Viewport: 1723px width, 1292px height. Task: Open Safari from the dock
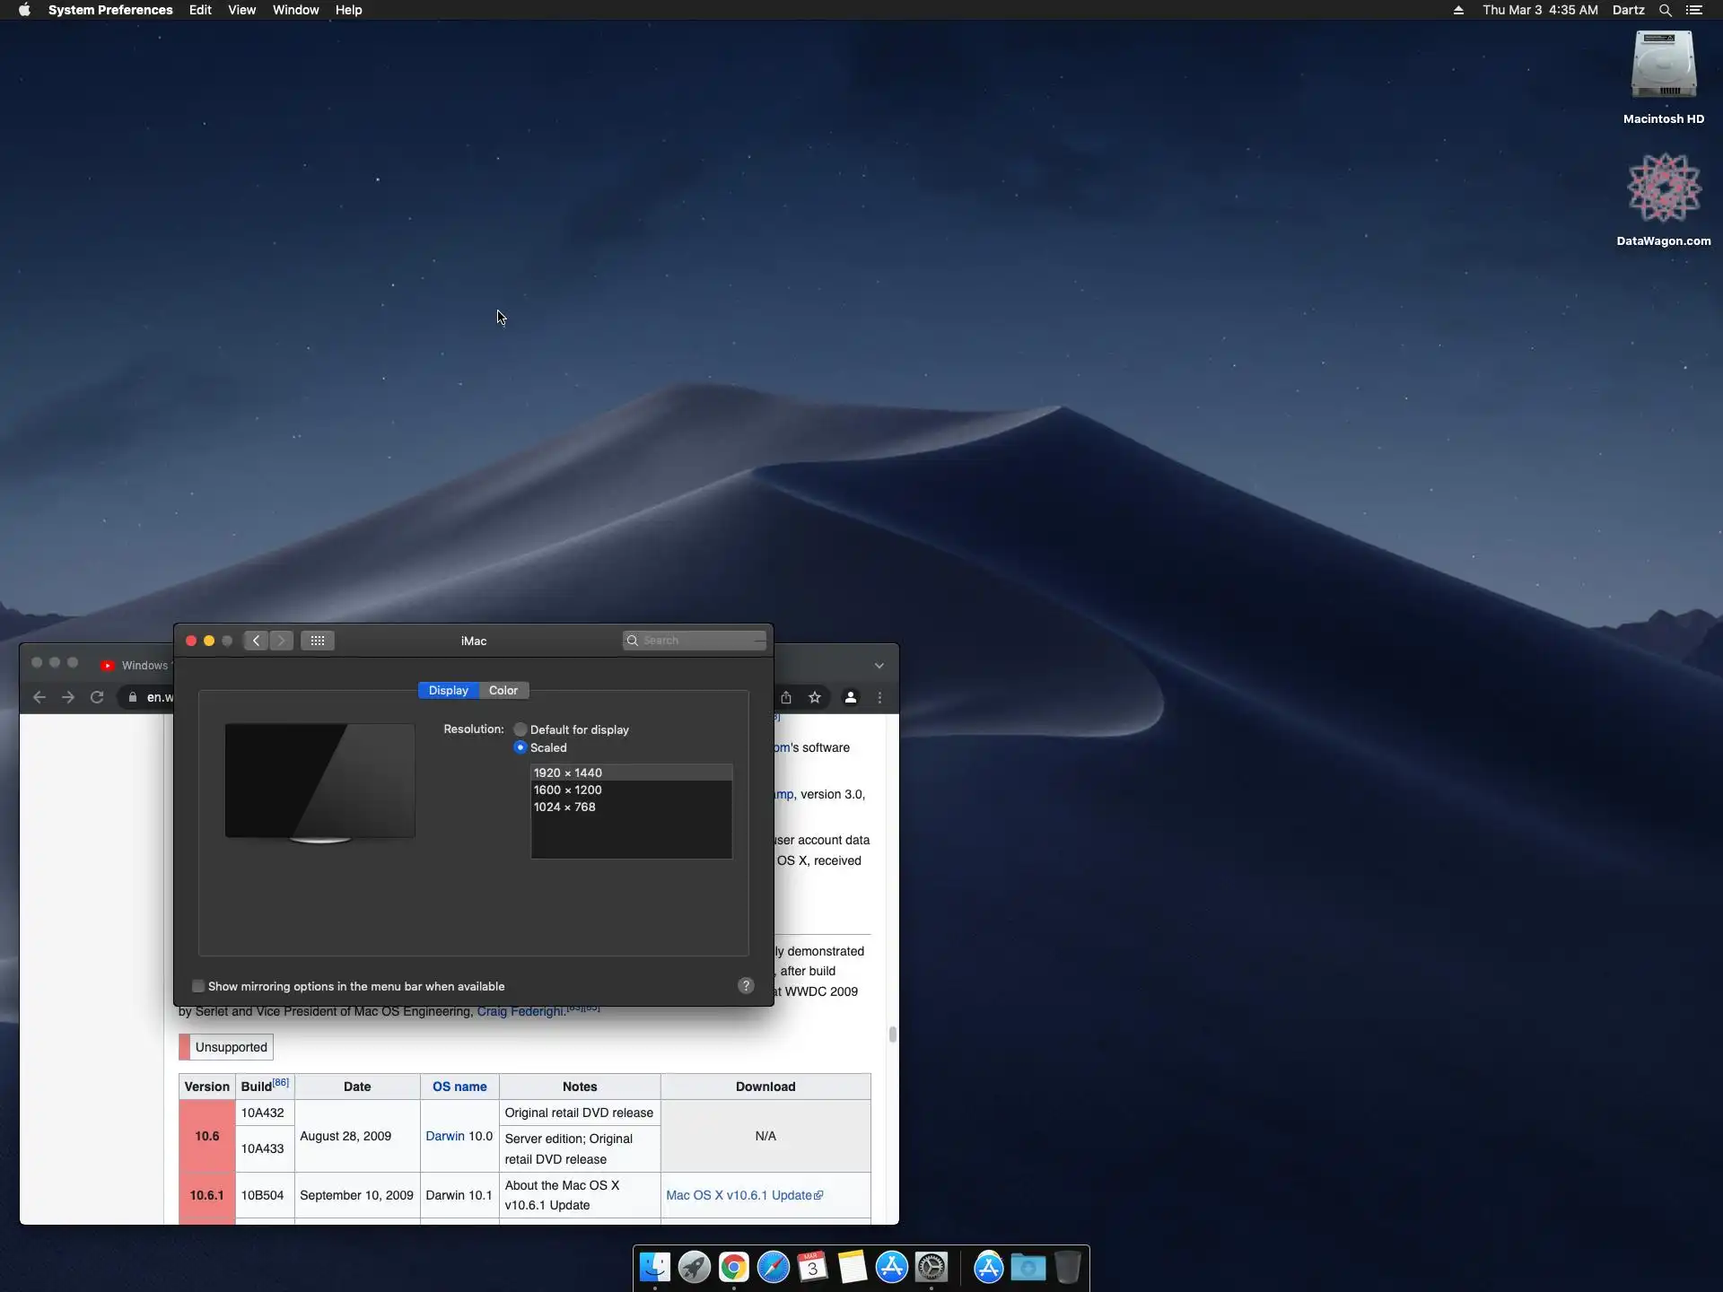click(773, 1267)
